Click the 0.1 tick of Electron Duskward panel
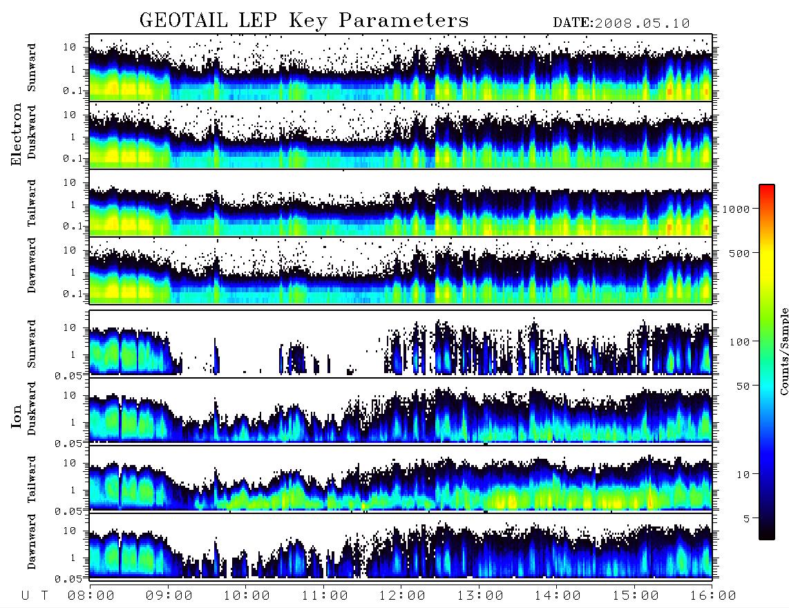Image resolution: width=789 pixels, height=608 pixels. (x=74, y=158)
